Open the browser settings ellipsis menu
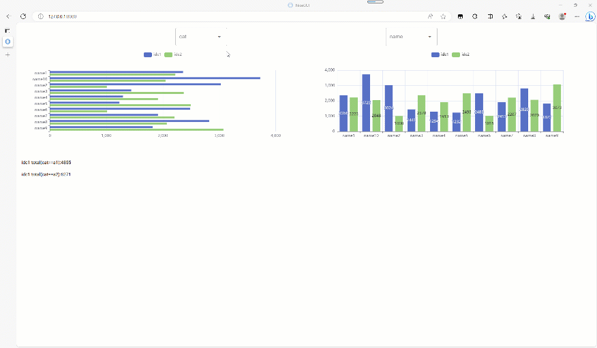The width and height of the screenshot is (597, 348). point(577,16)
